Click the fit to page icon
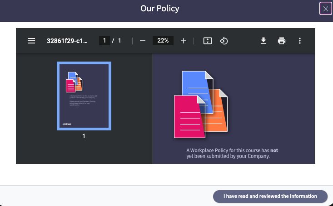The image size is (333, 206). [208, 41]
